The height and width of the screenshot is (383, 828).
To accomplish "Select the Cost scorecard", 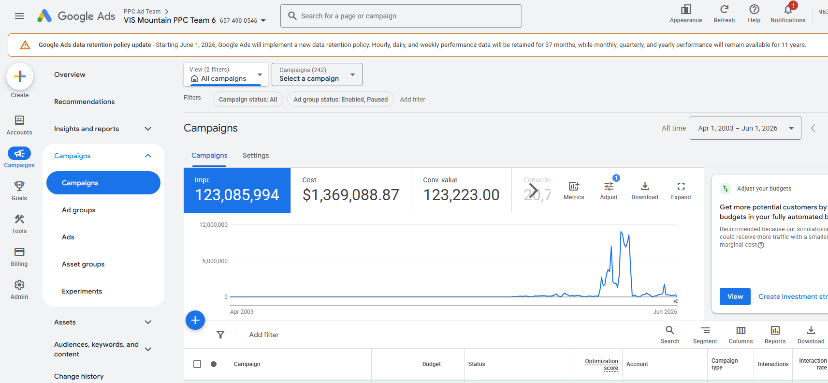I will (351, 190).
